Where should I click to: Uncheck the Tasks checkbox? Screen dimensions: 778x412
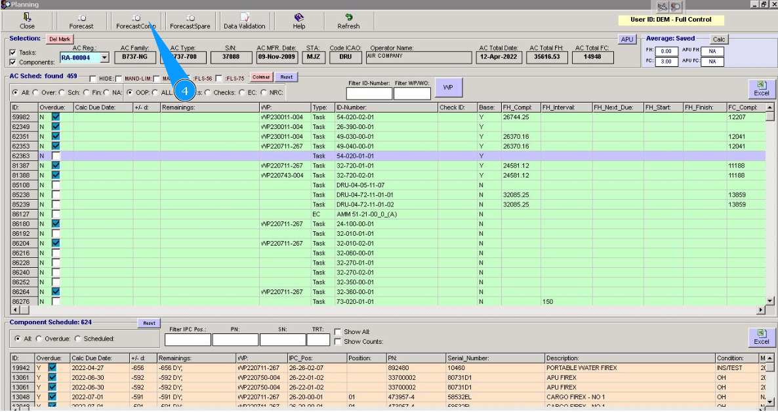[x=14, y=52]
